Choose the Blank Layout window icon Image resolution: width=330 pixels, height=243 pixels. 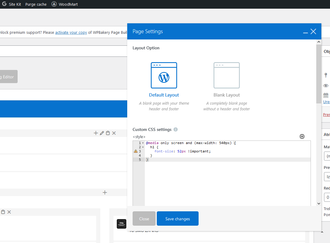tap(227, 75)
